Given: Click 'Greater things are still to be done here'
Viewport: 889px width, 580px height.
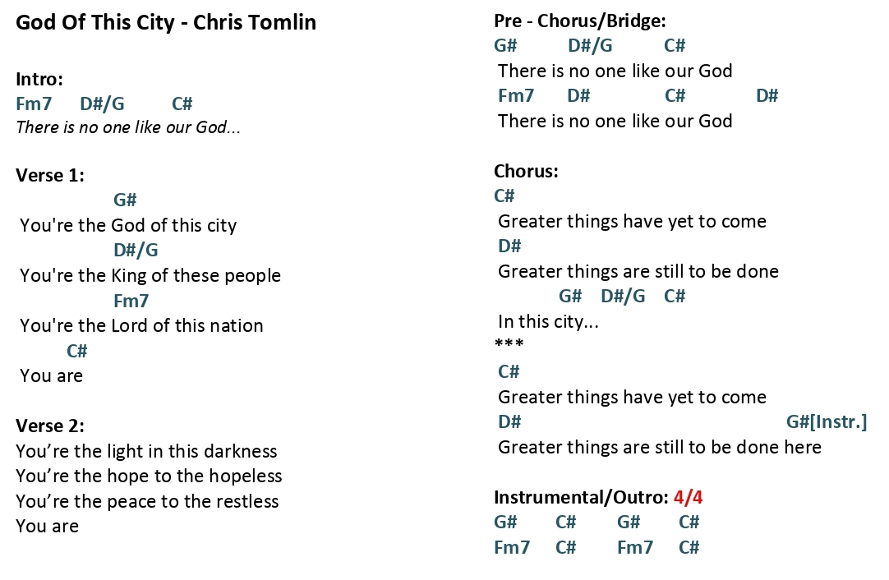Looking at the screenshot, I should coord(660,448).
